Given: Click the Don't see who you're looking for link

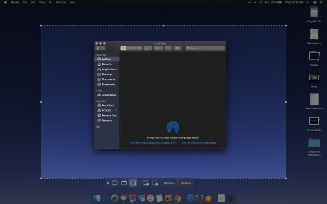Looking at the screenshot, I should (199, 143).
